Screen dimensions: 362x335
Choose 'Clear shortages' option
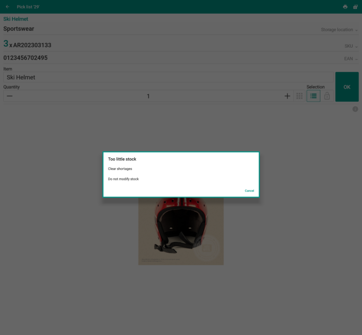[120, 169]
